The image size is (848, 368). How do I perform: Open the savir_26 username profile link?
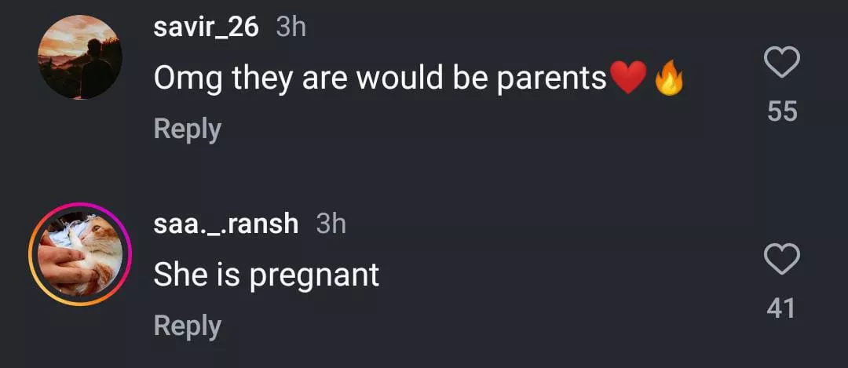pos(206,27)
